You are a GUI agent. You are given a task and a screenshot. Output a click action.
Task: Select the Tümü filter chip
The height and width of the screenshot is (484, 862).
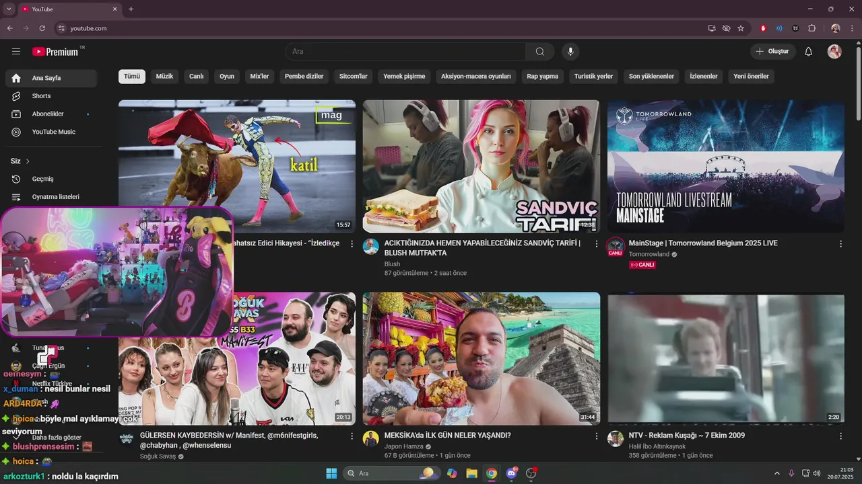coord(132,77)
